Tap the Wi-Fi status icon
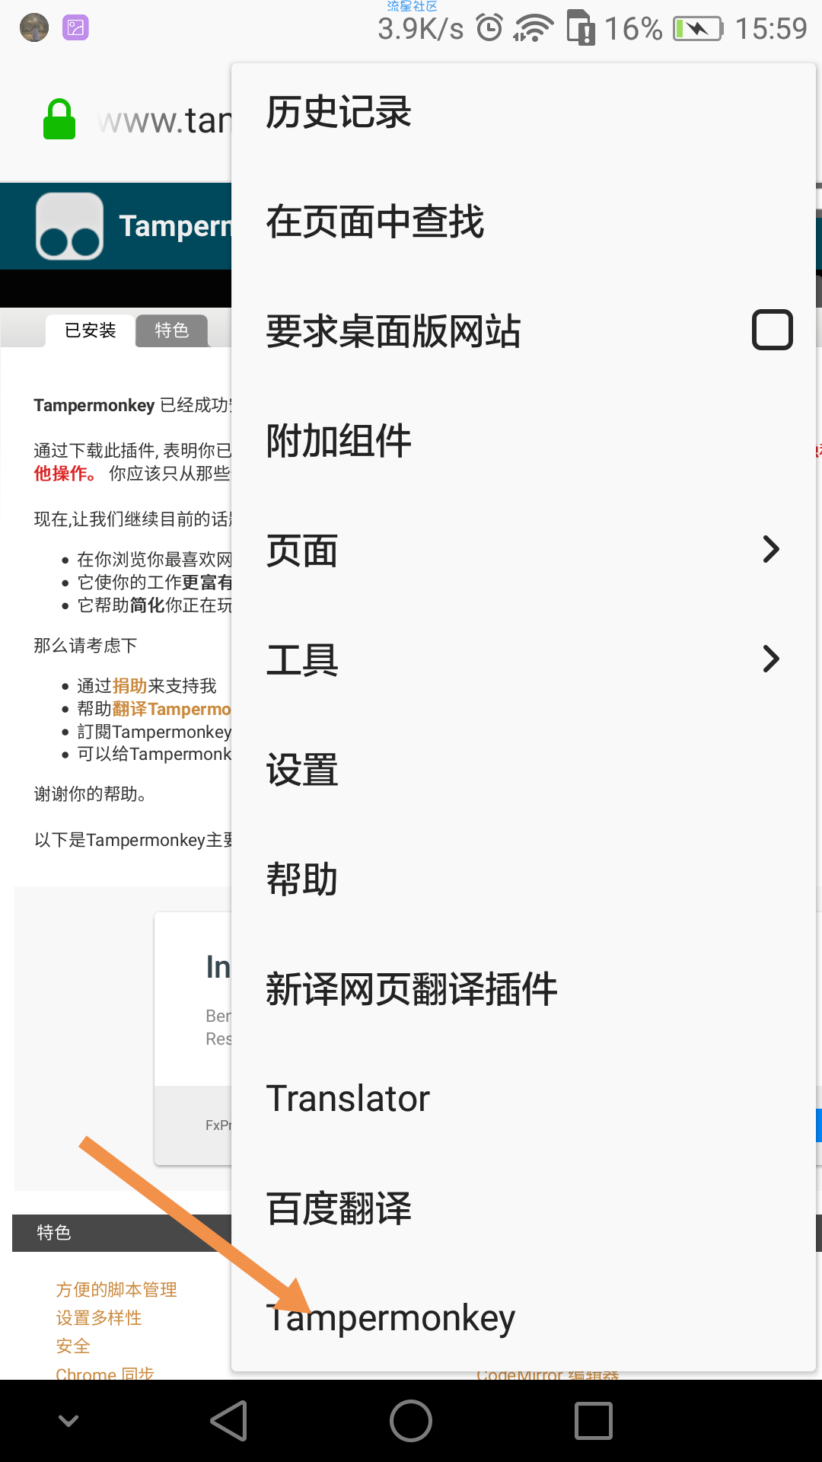The height and width of the screenshot is (1462, 822). 534,28
